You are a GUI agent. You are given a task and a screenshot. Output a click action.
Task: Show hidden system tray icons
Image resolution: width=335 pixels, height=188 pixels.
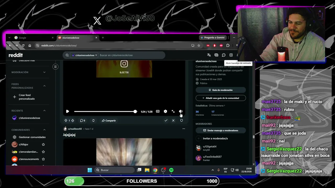pos(213,170)
